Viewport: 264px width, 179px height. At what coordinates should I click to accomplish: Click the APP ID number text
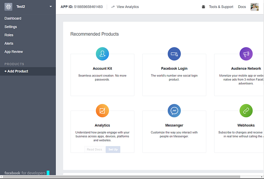tap(88, 7)
